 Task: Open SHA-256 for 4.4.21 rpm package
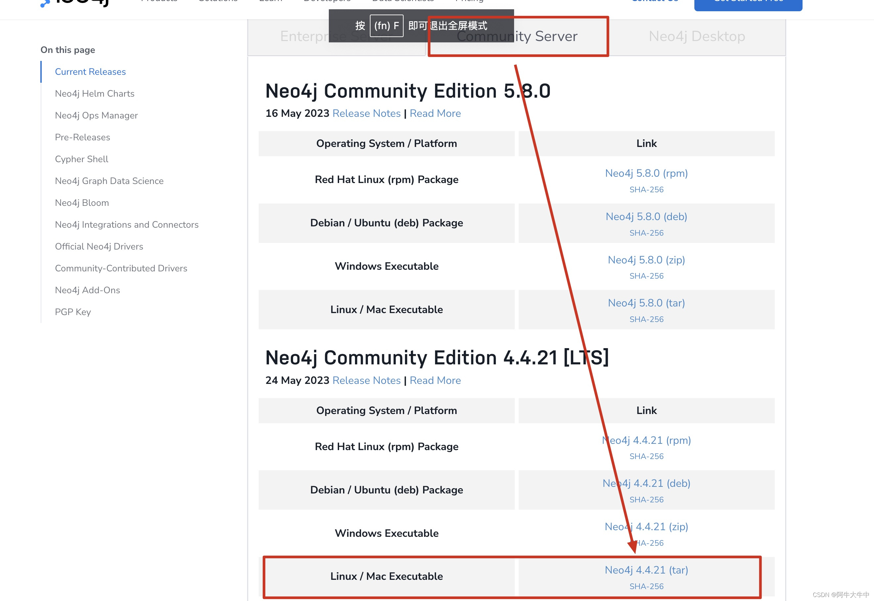point(646,456)
